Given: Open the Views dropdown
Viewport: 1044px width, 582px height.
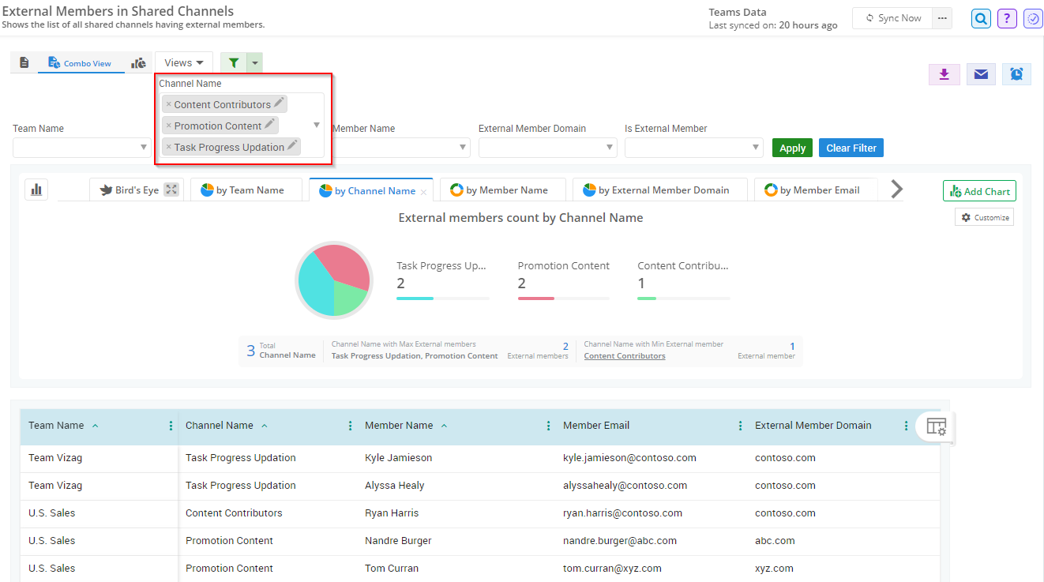Looking at the screenshot, I should pyautogui.click(x=184, y=62).
